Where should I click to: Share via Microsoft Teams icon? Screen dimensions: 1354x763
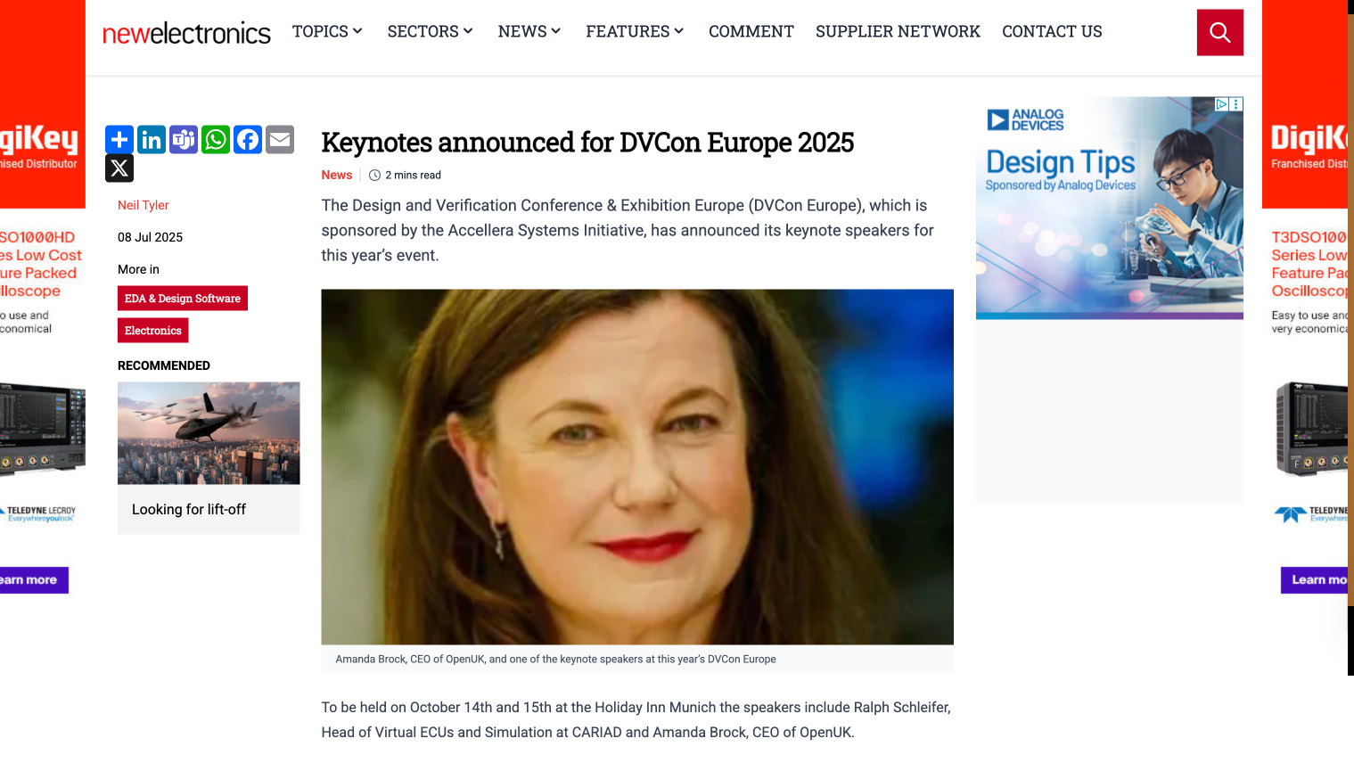pos(184,140)
